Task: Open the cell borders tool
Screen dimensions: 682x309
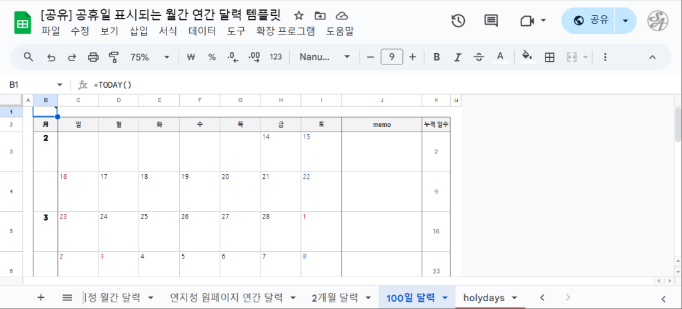Action: pos(549,57)
